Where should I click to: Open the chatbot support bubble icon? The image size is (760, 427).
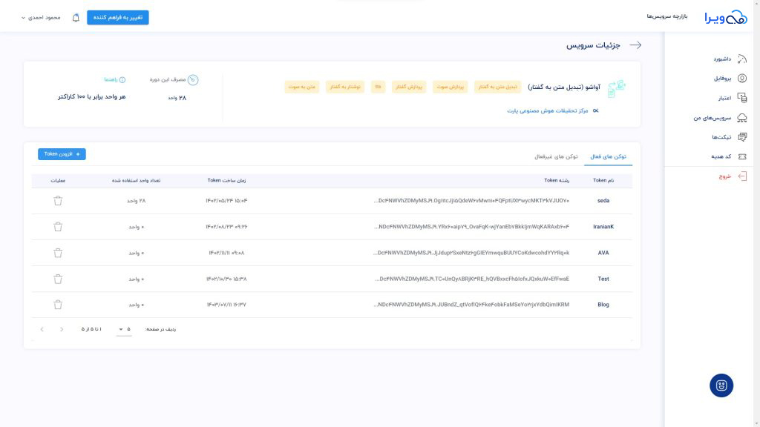tap(721, 385)
